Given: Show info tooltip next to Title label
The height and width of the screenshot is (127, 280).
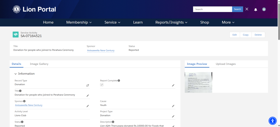Looking at the screenshot, I should [20, 91].
